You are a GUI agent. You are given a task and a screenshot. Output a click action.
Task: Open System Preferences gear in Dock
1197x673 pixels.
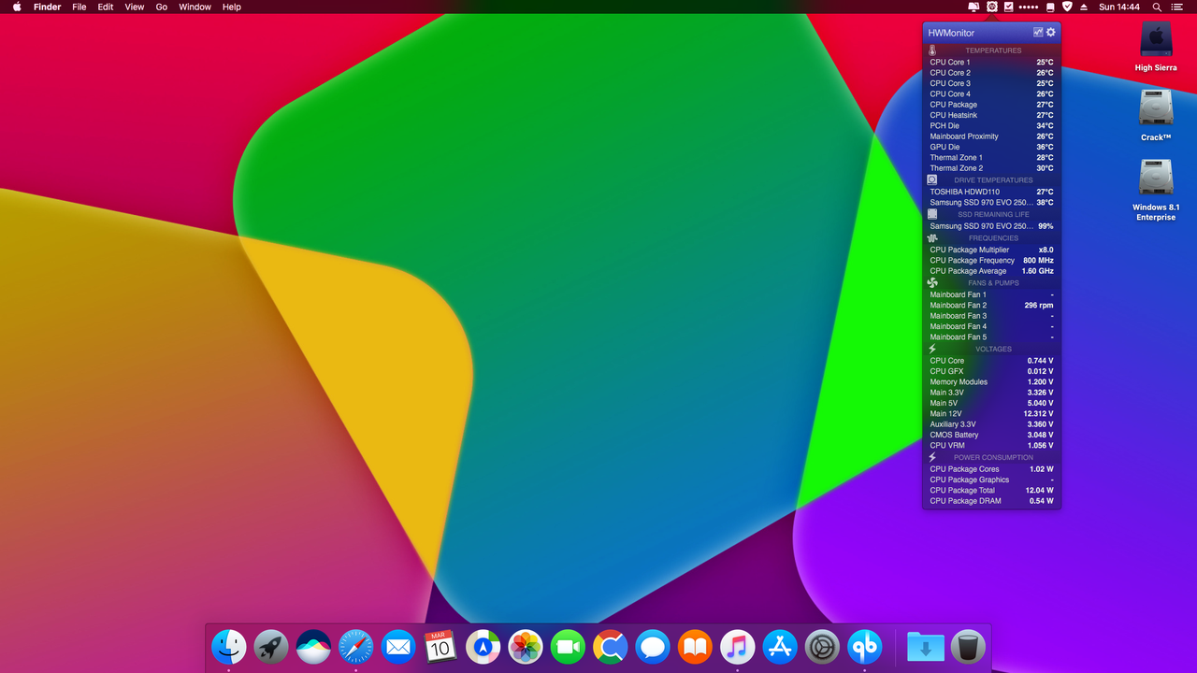click(x=822, y=647)
